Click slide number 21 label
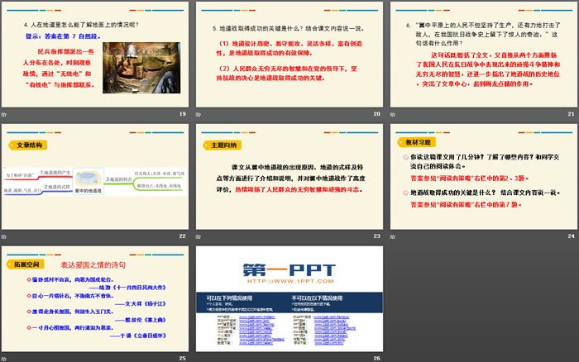 [571, 114]
